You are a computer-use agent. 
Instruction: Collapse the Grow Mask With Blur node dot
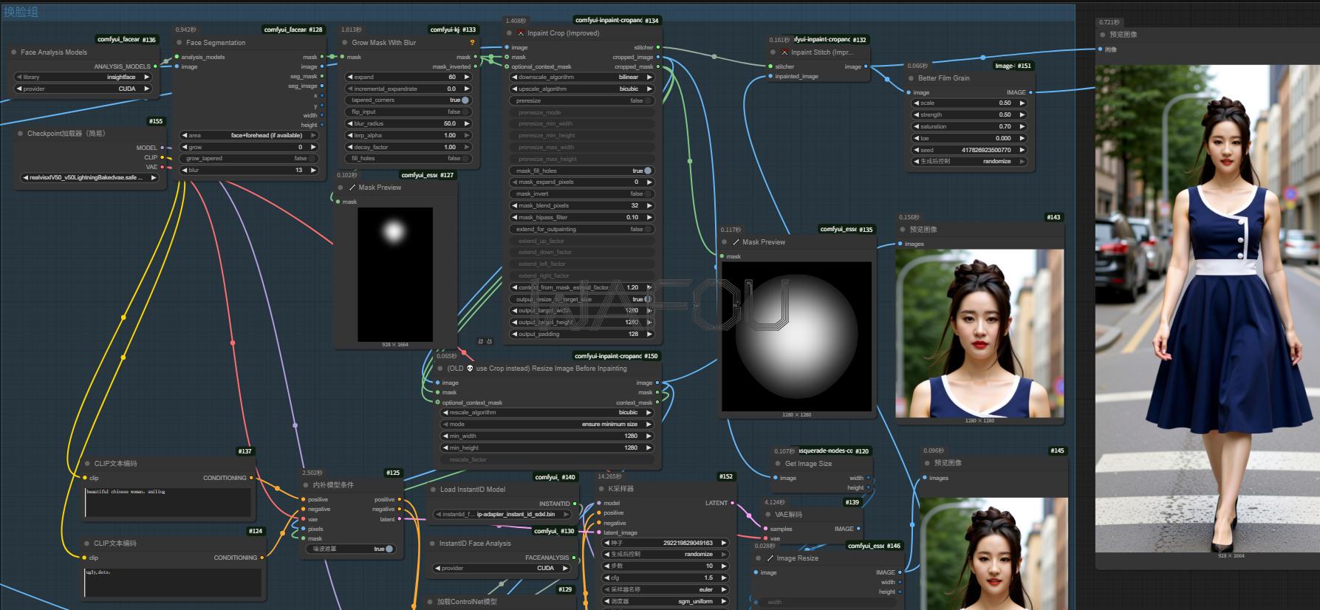[344, 43]
